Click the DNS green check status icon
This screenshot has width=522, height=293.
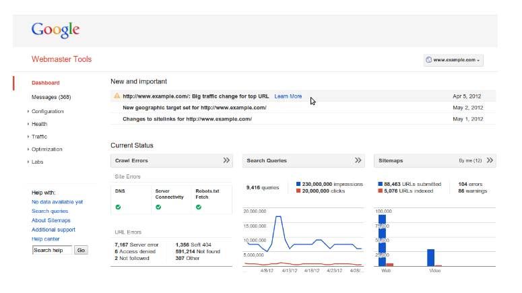pos(118,207)
